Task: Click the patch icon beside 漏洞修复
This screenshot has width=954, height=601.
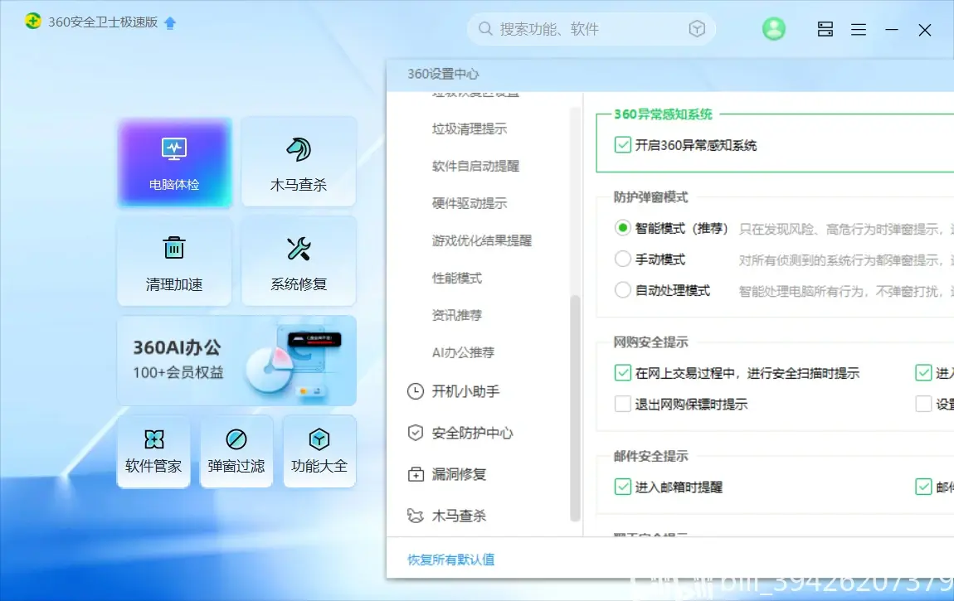Action: [x=416, y=474]
